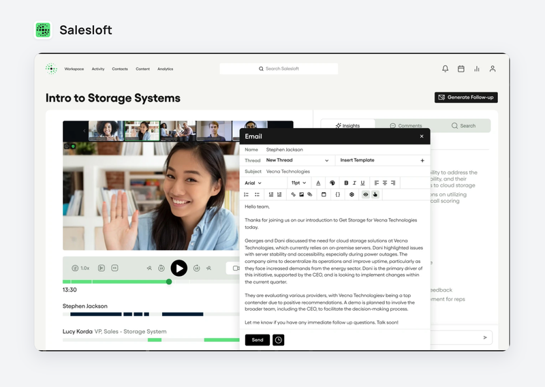Screen dimensions: 545x387
Task: Open the bar chart analytics icon
Action: (476, 69)
